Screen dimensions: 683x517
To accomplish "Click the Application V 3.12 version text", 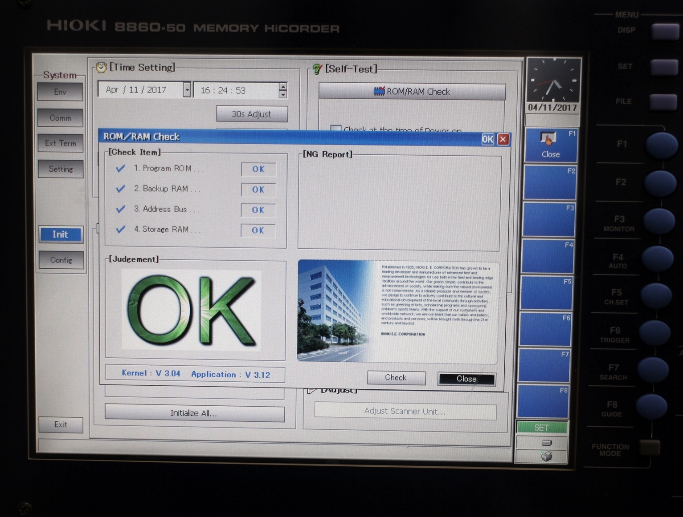I will pyautogui.click(x=230, y=374).
